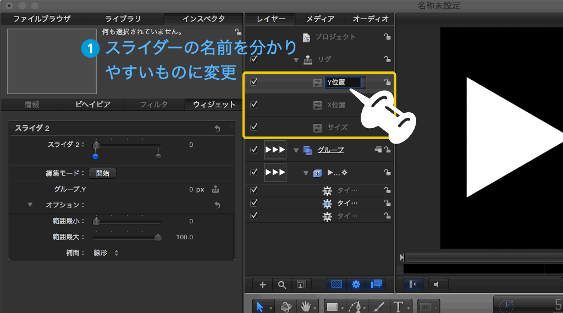Open the arrow tool's dropdown arrow
This screenshot has width=563, height=313.
tap(271, 309)
